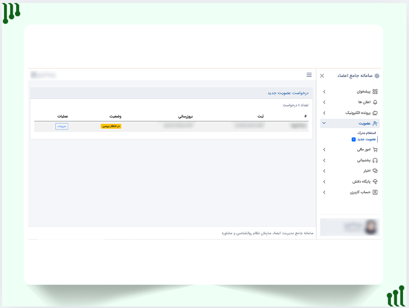Expand the اخبار chevron
This screenshot has height=308, width=409.
324,171
